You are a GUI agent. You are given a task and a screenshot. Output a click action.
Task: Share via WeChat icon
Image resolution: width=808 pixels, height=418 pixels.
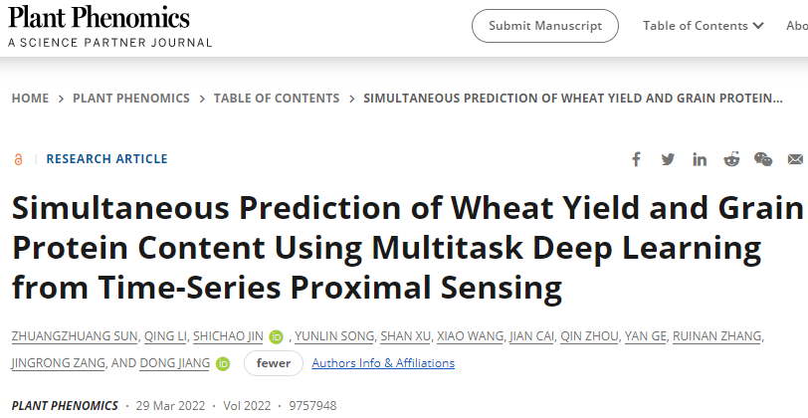click(763, 159)
